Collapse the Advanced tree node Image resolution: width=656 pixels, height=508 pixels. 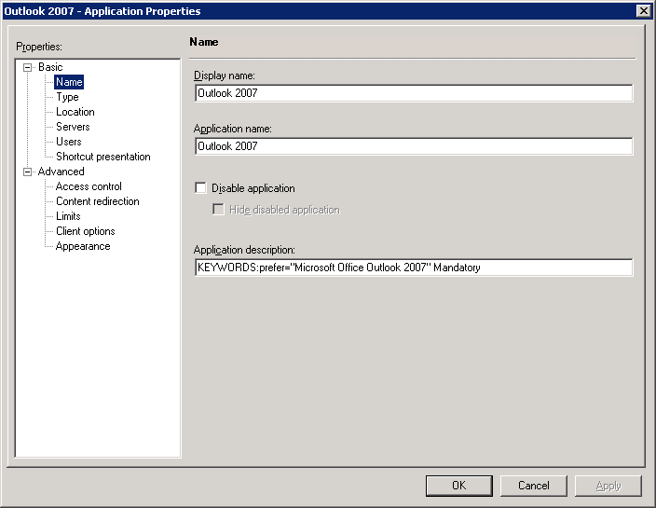click(28, 172)
